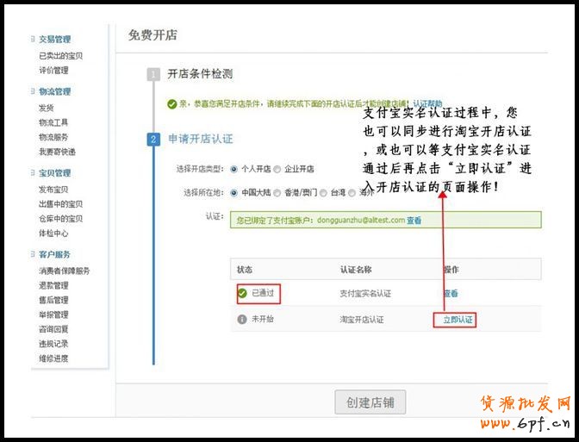This screenshot has width=579, height=442.
Task: Select 个人开店 radio button
Action: pyautogui.click(x=235, y=169)
